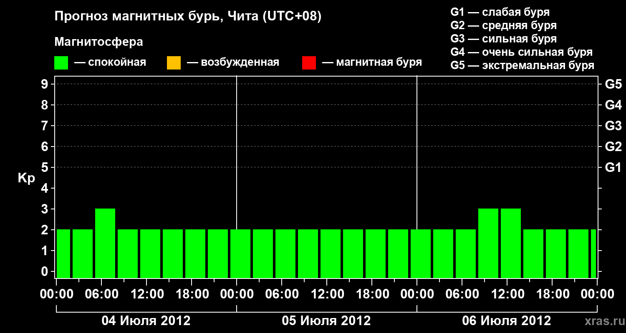Screen dimensions: 626x333
Task: Click the '7' value on the Kp axis
Action: (x=45, y=126)
